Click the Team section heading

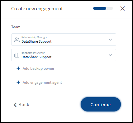(x=16, y=27)
